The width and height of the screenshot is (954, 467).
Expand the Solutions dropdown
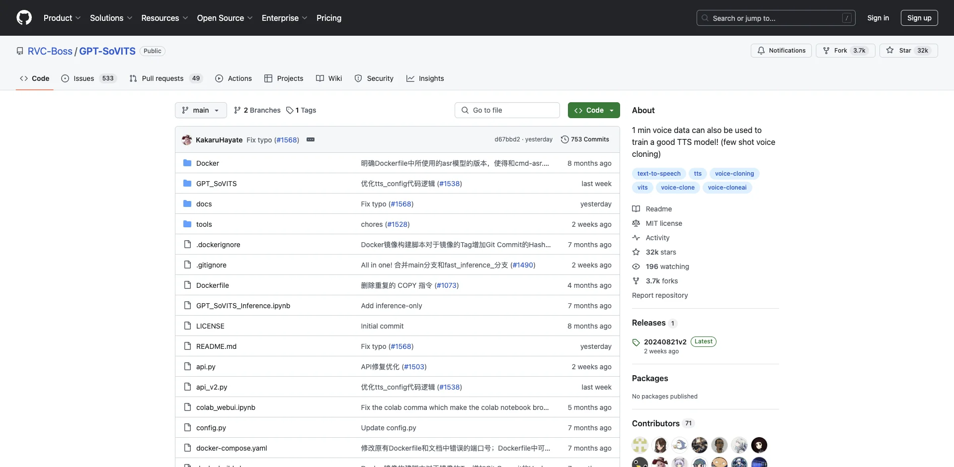[x=111, y=18]
